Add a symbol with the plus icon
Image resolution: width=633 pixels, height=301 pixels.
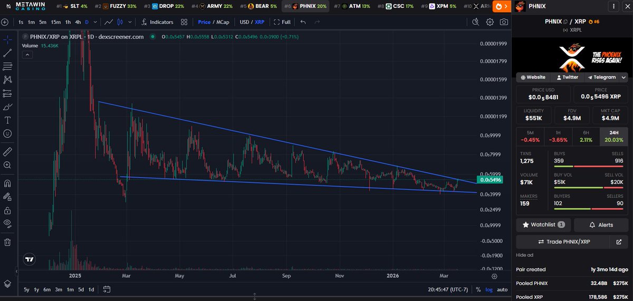coord(5,22)
